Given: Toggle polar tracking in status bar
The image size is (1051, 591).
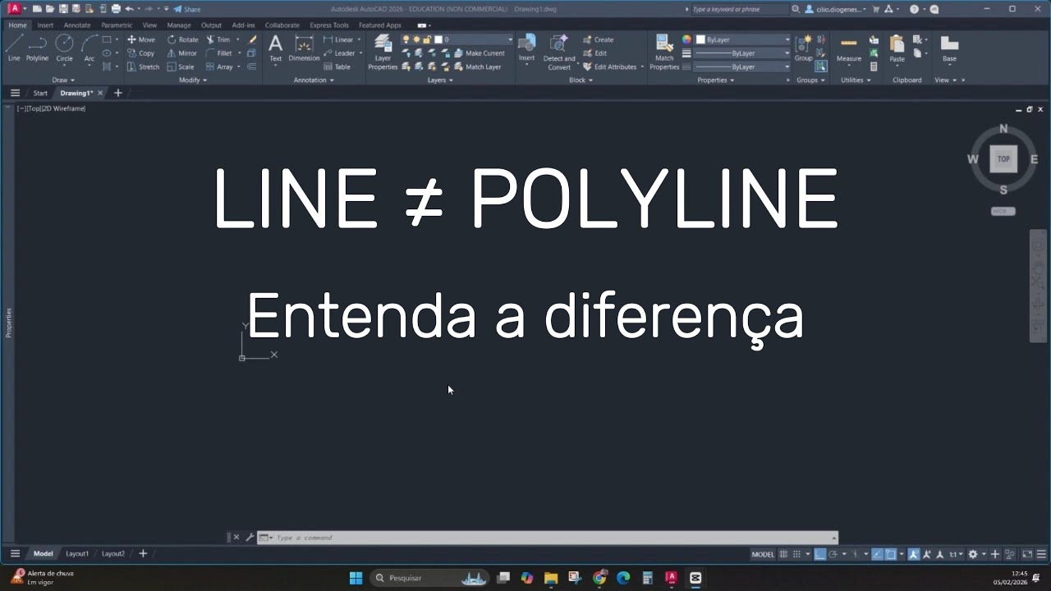Looking at the screenshot, I should coord(833,554).
